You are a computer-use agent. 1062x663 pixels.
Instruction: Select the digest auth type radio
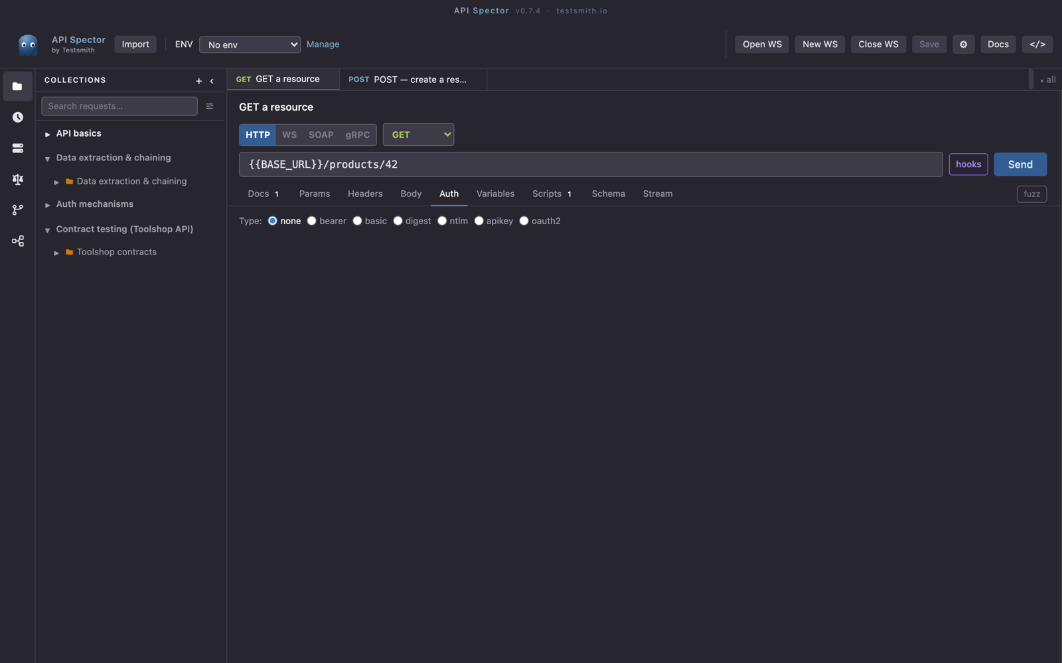[x=398, y=221]
